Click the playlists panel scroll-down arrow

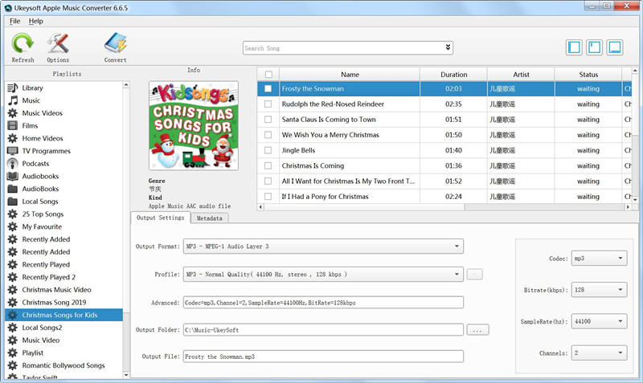click(x=126, y=374)
